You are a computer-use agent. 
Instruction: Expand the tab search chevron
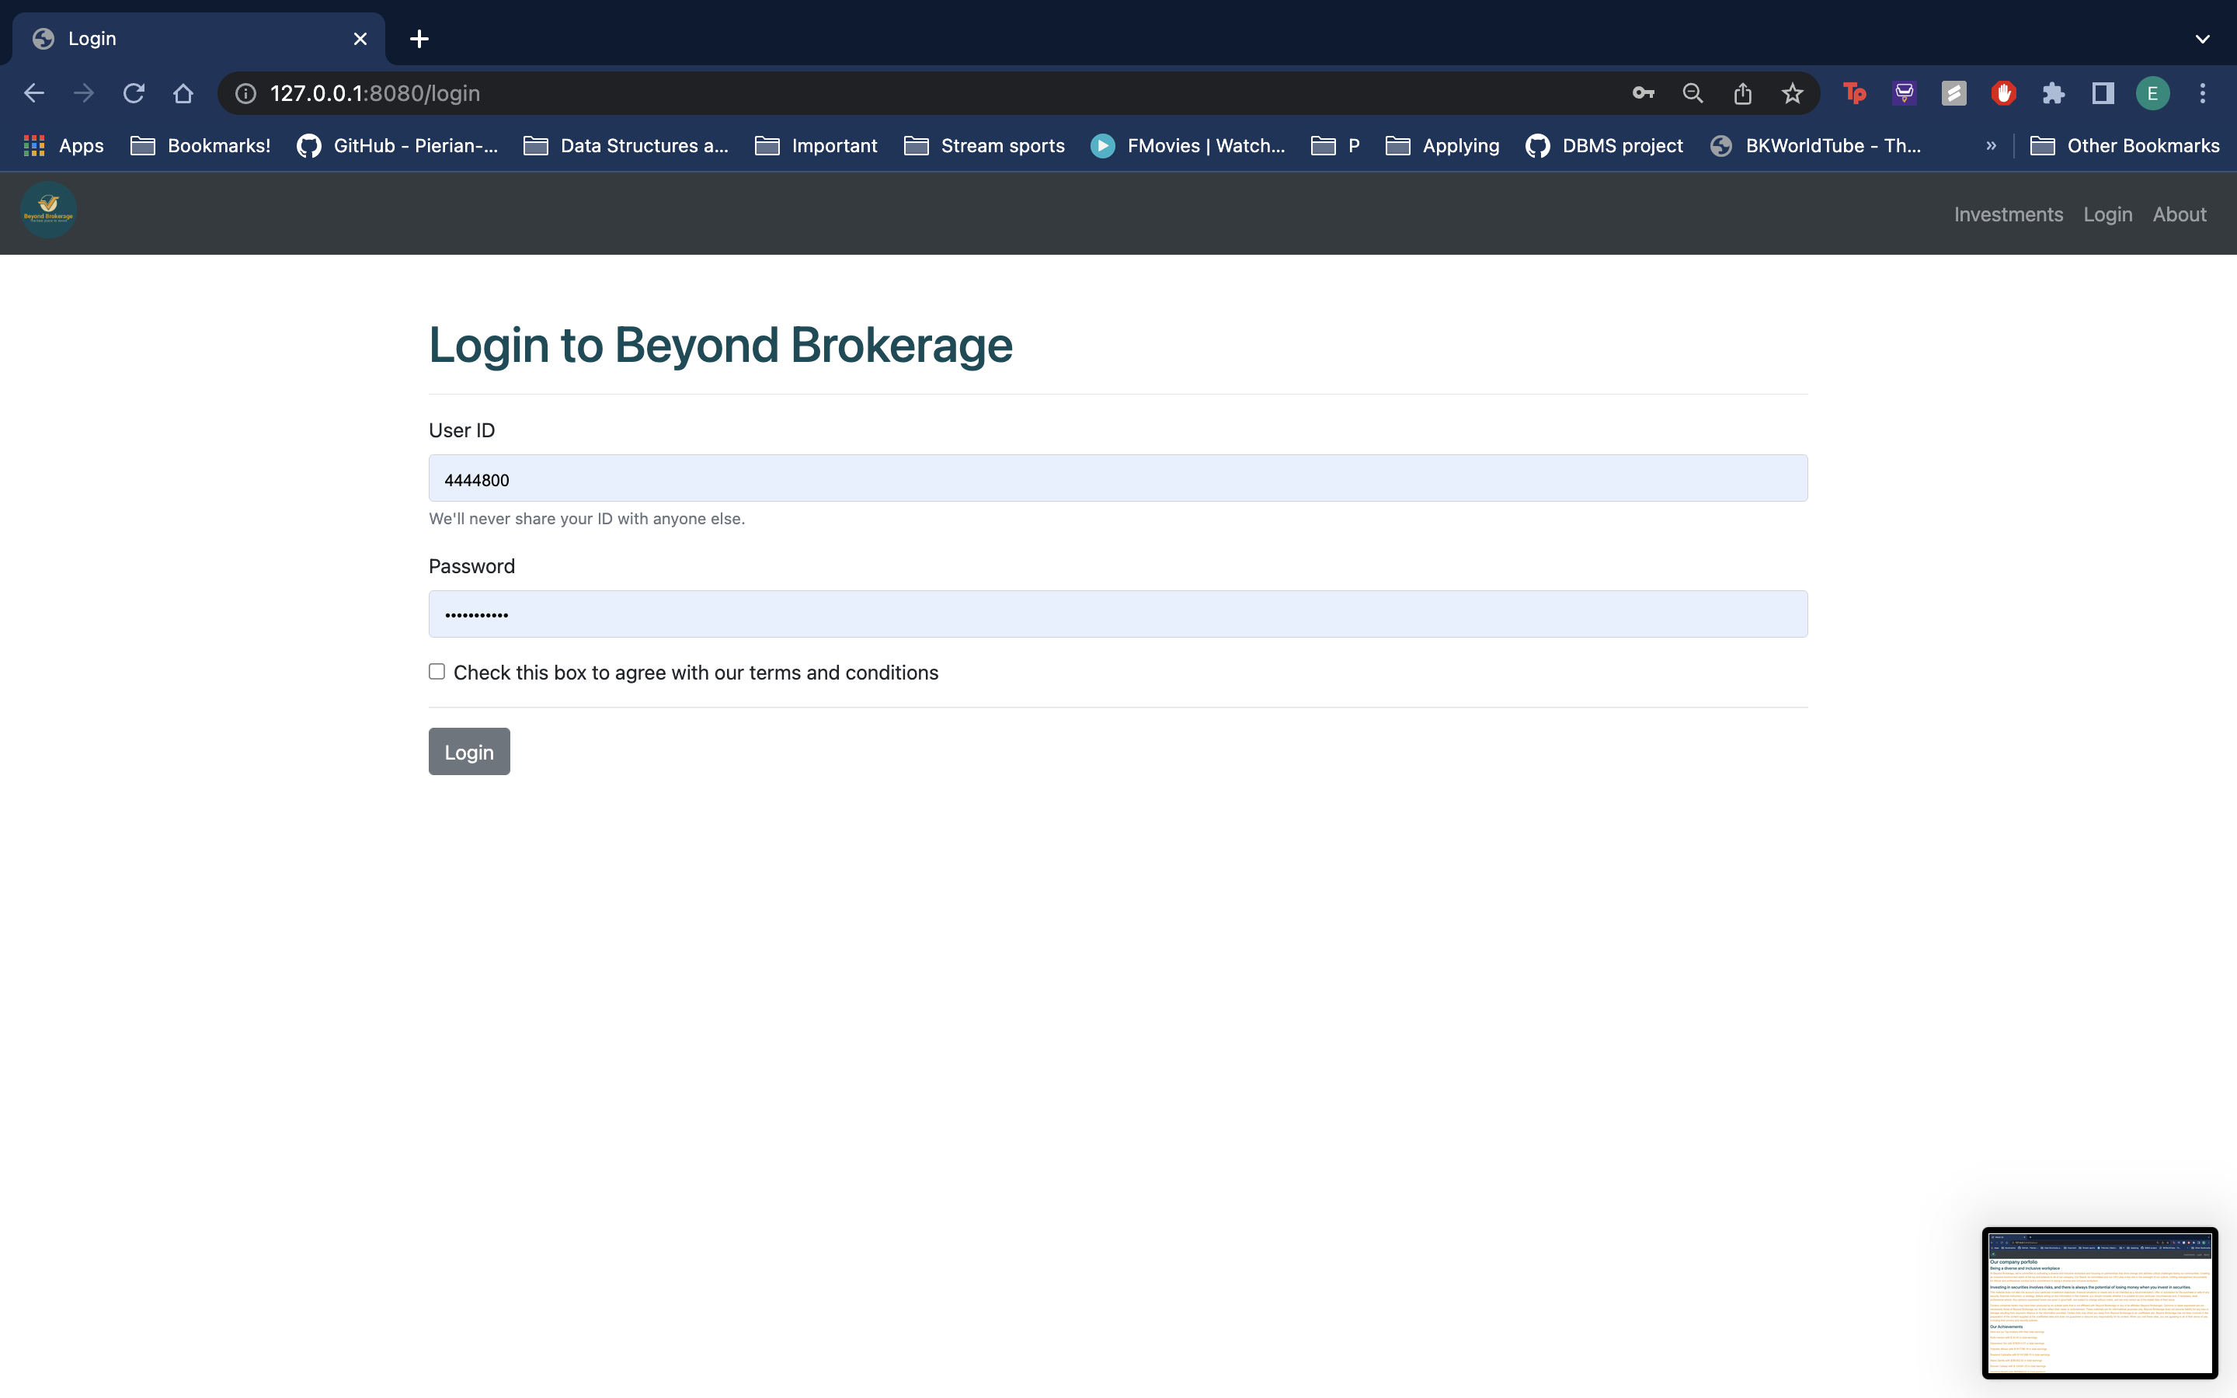2202,39
